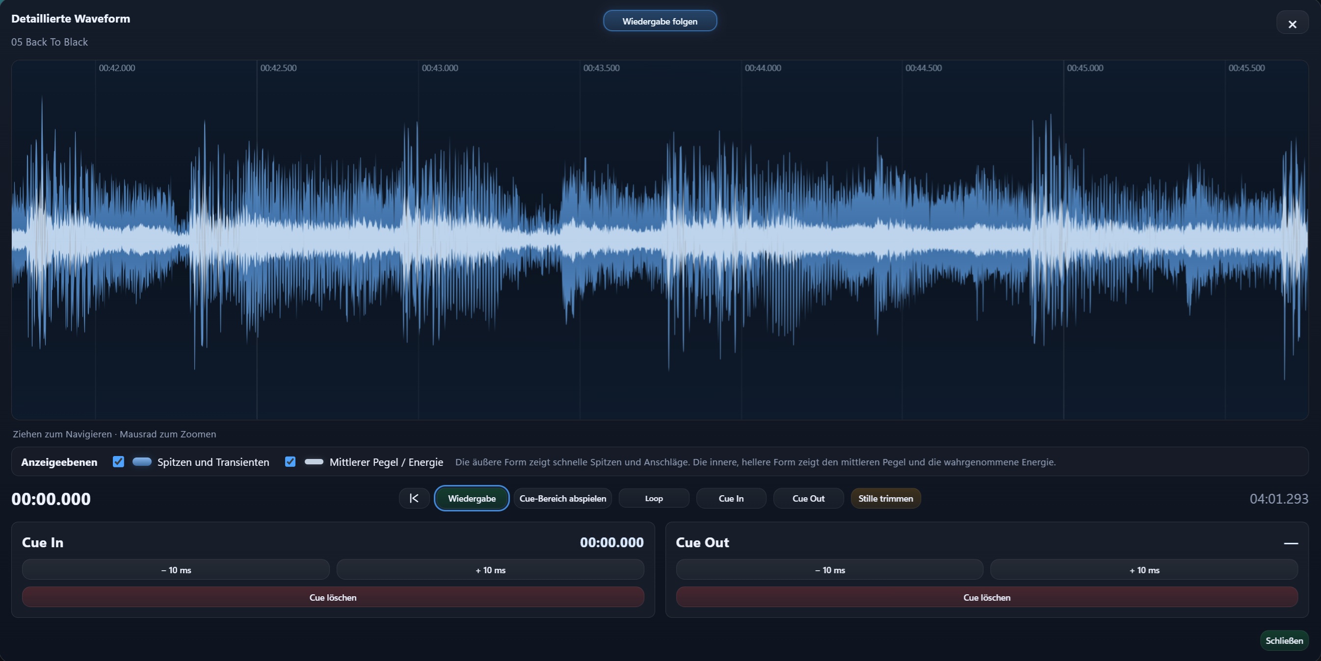Enable the Loop button
Viewport: 1321px width, 661px height.
pos(654,498)
